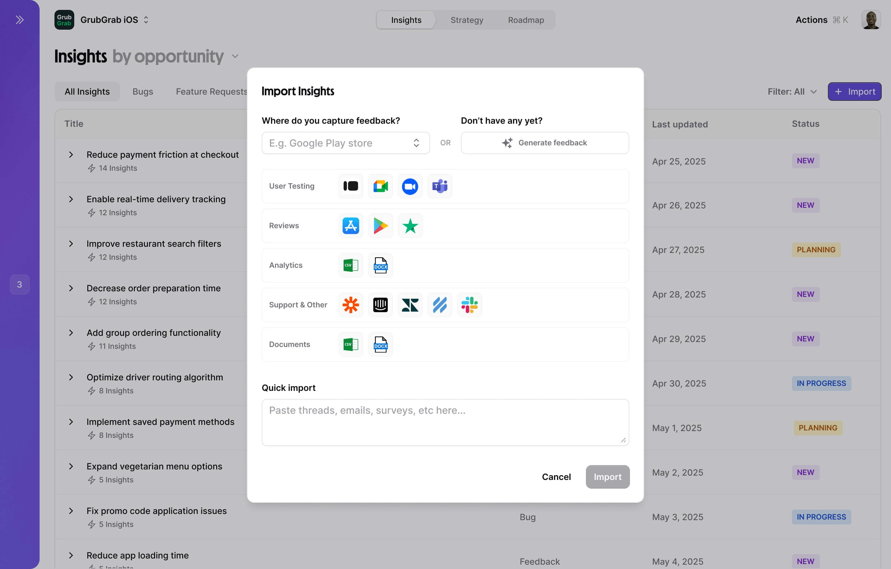This screenshot has height=569, width=891.
Task: Open the feedback source combo box
Action: (346, 143)
